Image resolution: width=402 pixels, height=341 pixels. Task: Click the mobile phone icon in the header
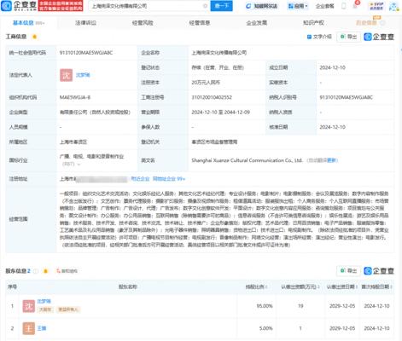tap(344, 6)
